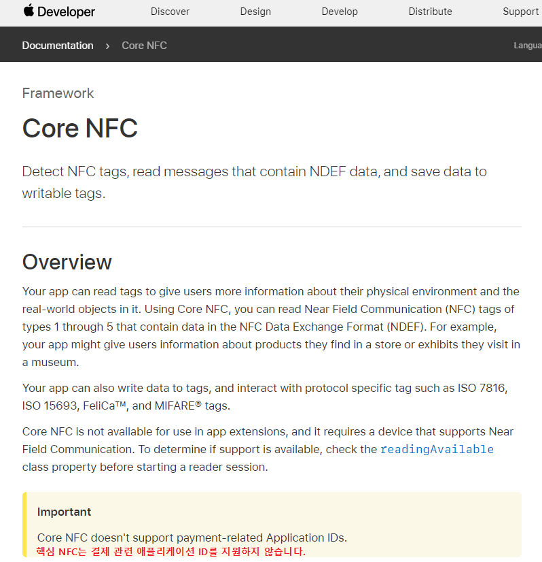Click the Core NFC page title
Screen dimensions: 542x562
coord(79,128)
